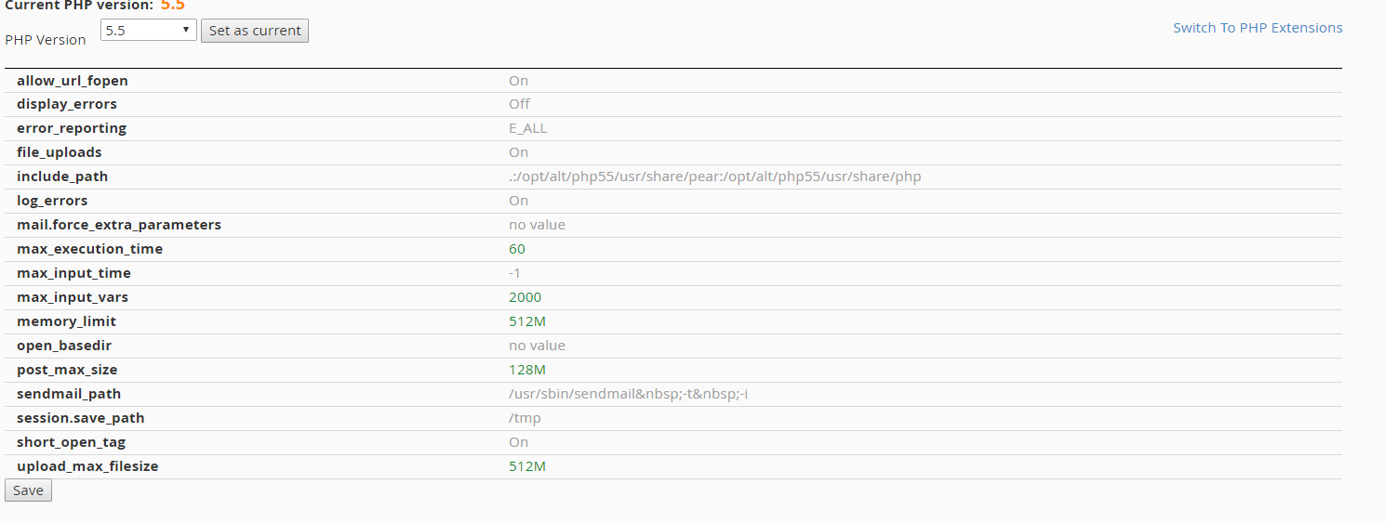The height and width of the screenshot is (523, 1385).
Task: Toggle log_errors value On
Action: 518,201
